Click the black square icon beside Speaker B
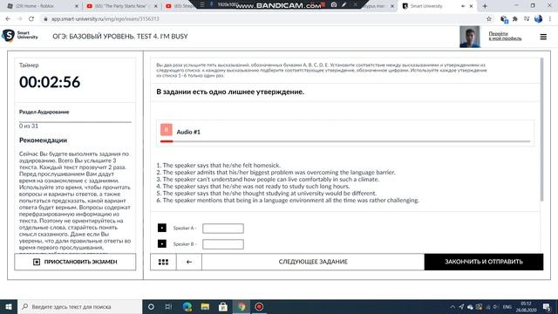The image size is (558, 314). [162, 244]
